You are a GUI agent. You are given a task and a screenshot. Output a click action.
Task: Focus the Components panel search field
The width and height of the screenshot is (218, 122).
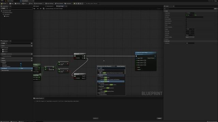(19, 8)
